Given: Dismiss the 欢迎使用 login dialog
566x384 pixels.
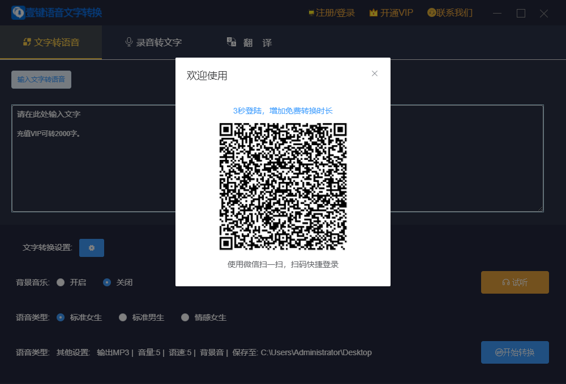Looking at the screenshot, I should [x=374, y=73].
